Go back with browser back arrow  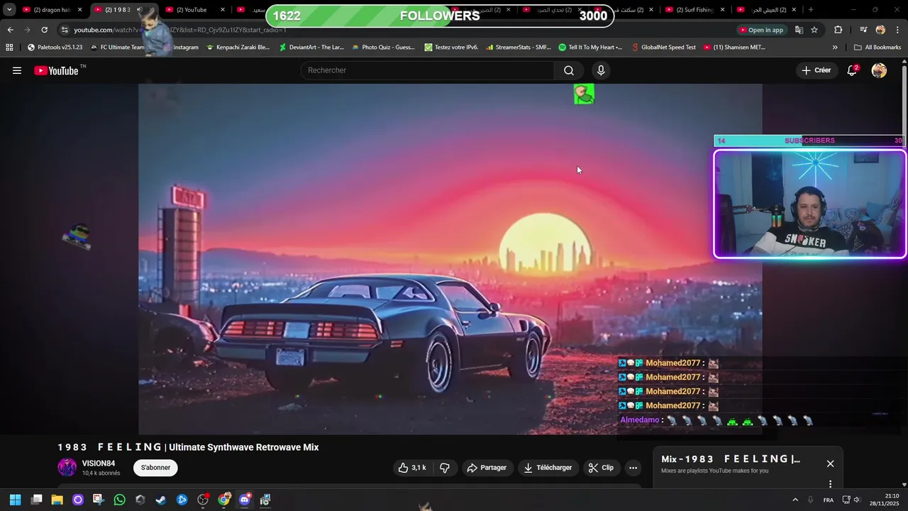[x=10, y=30]
